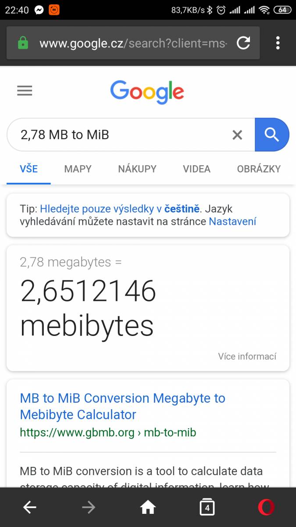The image size is (296, 527).
Task: Switch to the MAPY tab
Action: tap(78, 169)
